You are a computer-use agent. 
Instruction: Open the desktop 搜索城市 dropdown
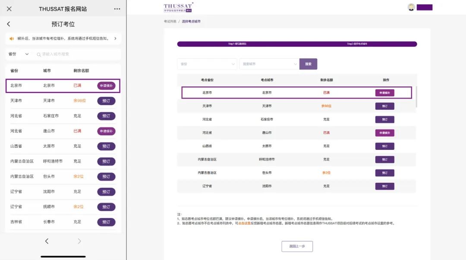(269, 64)
